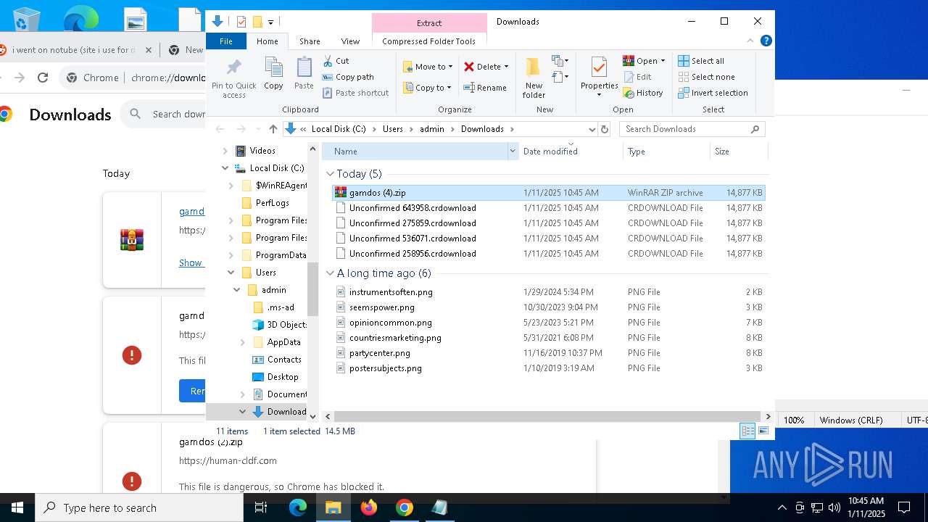Click Explorer Up one level arrow

click(273, 129)
